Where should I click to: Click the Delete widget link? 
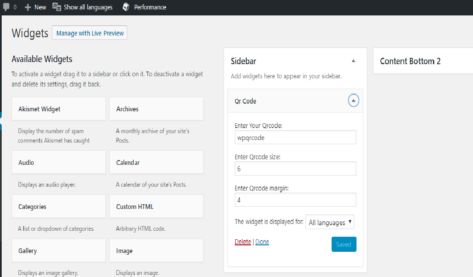click(x=243, y=242)
